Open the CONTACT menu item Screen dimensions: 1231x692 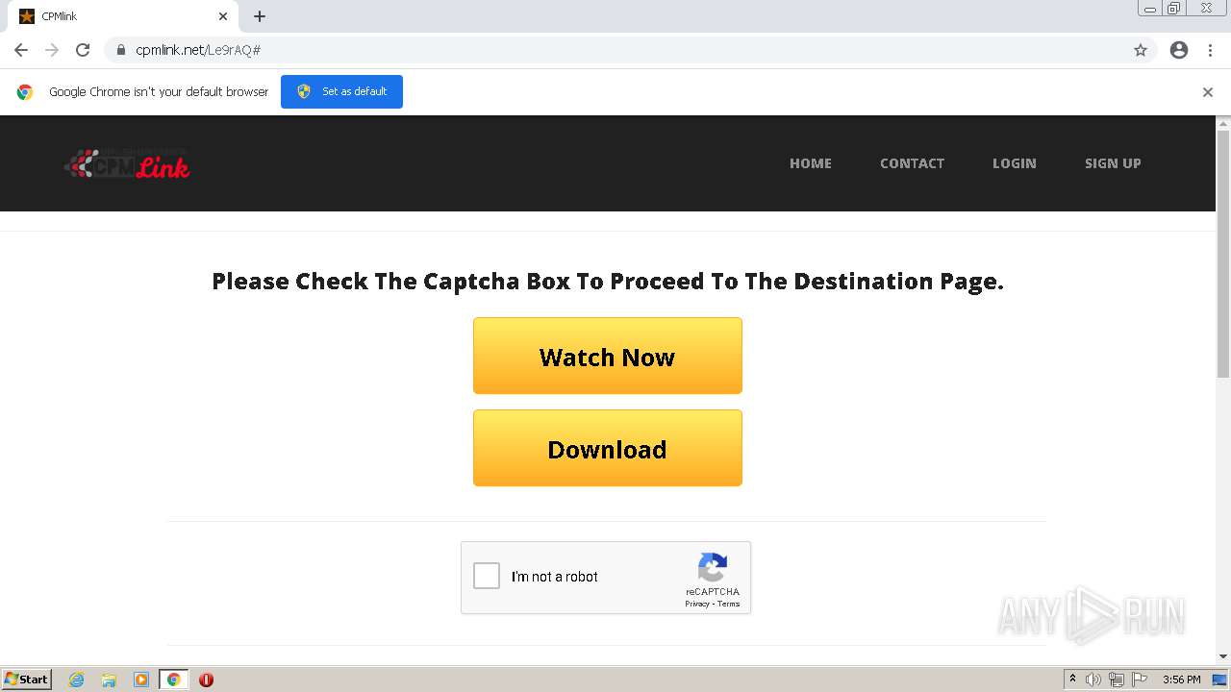(912, 163)
